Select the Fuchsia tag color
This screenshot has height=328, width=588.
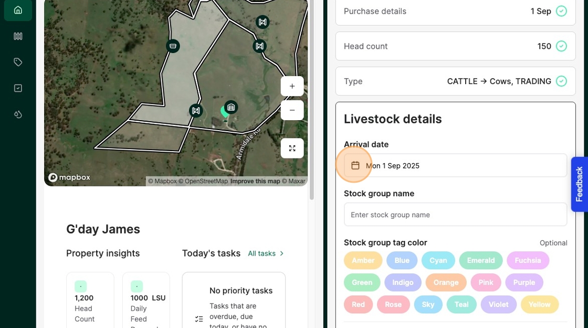[x=528, y=260]
